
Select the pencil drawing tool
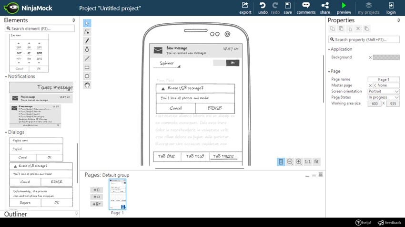(x=87, y=41)
